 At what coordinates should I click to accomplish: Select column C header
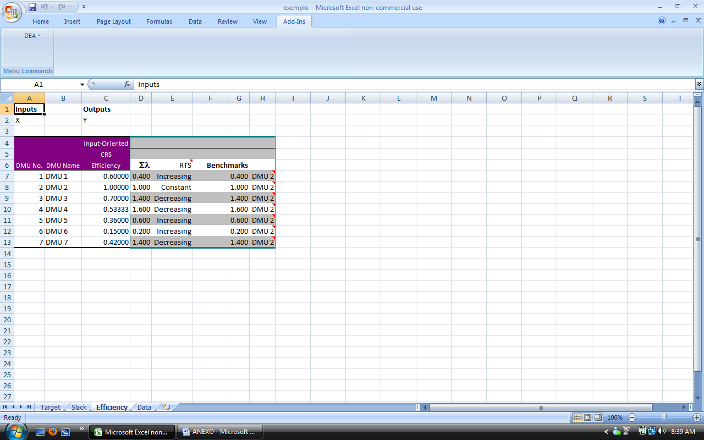point(106,98)
